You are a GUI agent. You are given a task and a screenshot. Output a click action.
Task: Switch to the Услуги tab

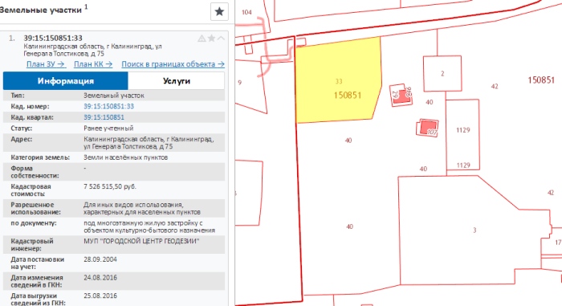177,80
